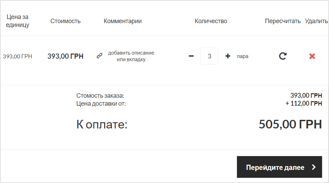The height and width of the screenshot is (183, 329).
Task: Click the 505,00 ГРН total amount
Action: [x=290, y=124]
